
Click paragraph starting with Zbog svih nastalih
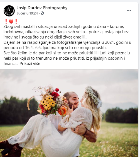[x=66, y=32]
